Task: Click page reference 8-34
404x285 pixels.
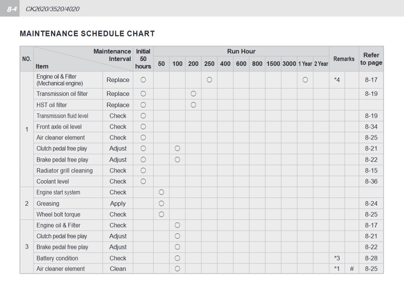Action: click(x=371, y=127)
